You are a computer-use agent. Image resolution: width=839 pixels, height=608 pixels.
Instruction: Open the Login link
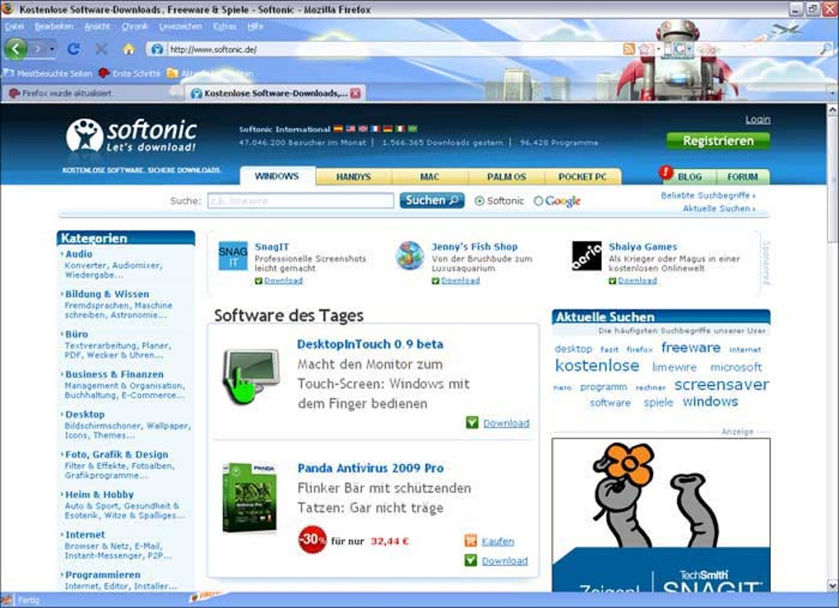pyautogui.click(x=758, y=119)
